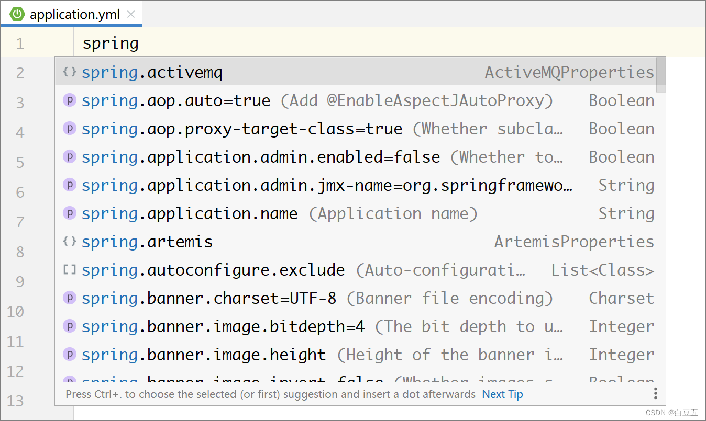Click property icon beside spring.banner.charset
706x421 pixels.
[x=70, y=298]
